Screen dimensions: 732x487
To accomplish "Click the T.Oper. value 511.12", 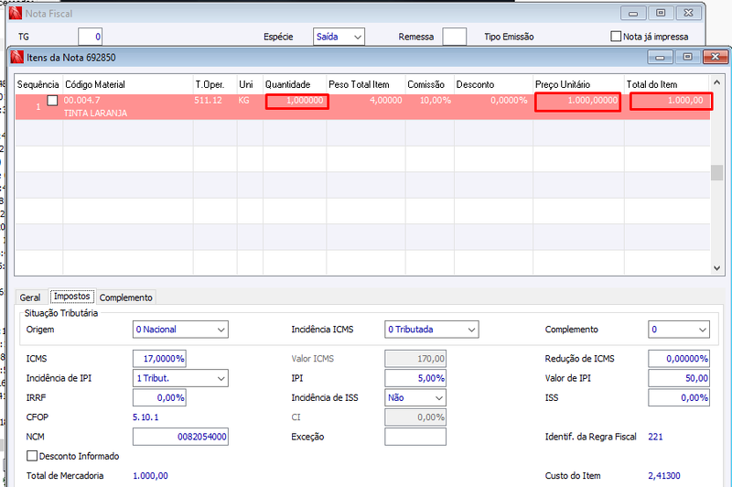I will [x=209, y=100].
